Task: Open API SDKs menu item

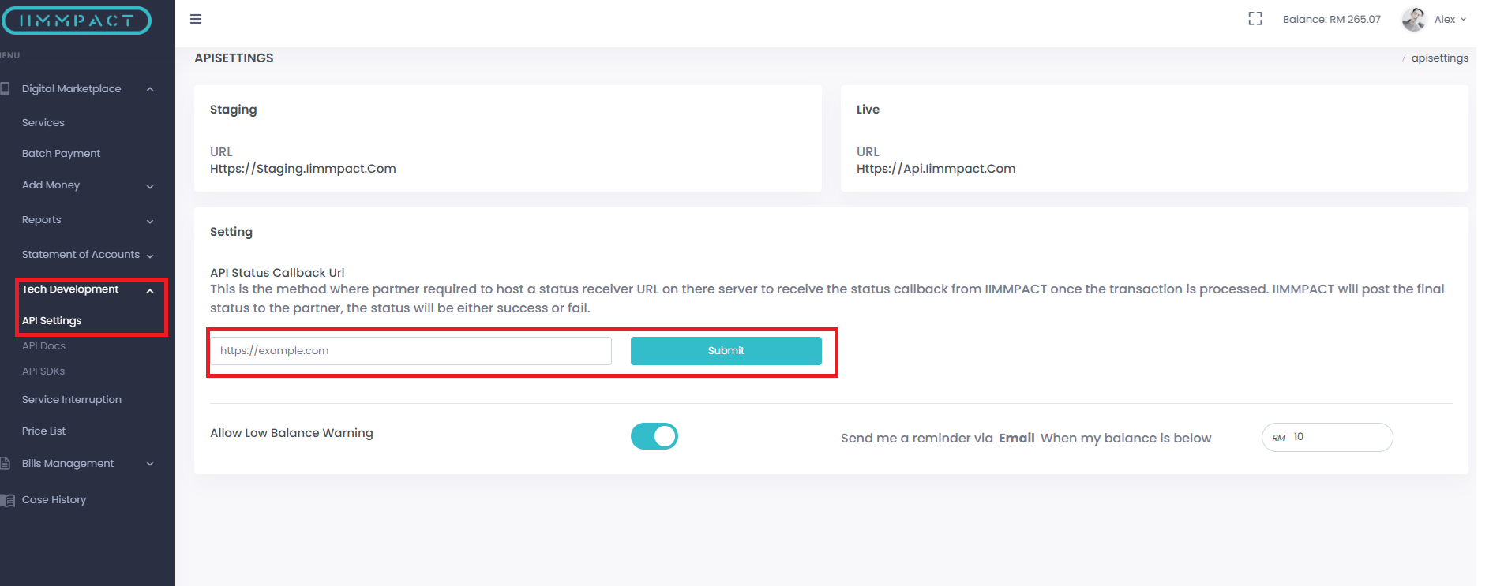Action: [43, 371]
